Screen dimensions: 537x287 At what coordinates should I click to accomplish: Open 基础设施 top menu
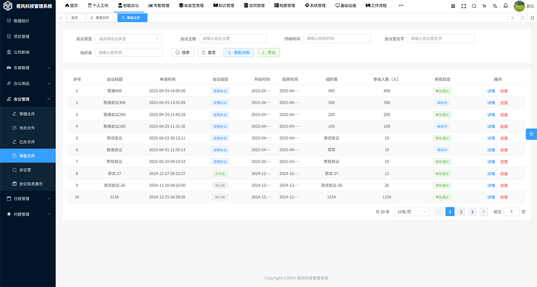[x=346, y=5]
